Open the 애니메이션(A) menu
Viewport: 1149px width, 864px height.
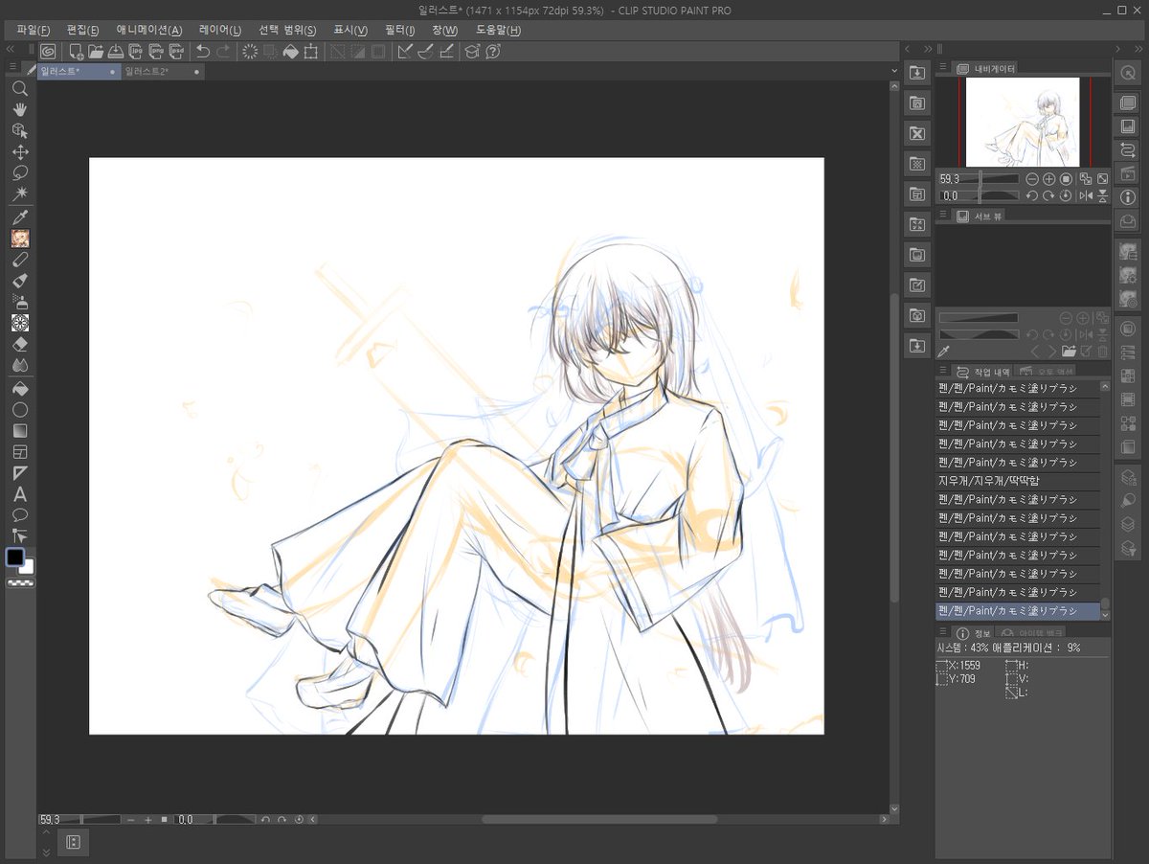(x=149, y=31)
